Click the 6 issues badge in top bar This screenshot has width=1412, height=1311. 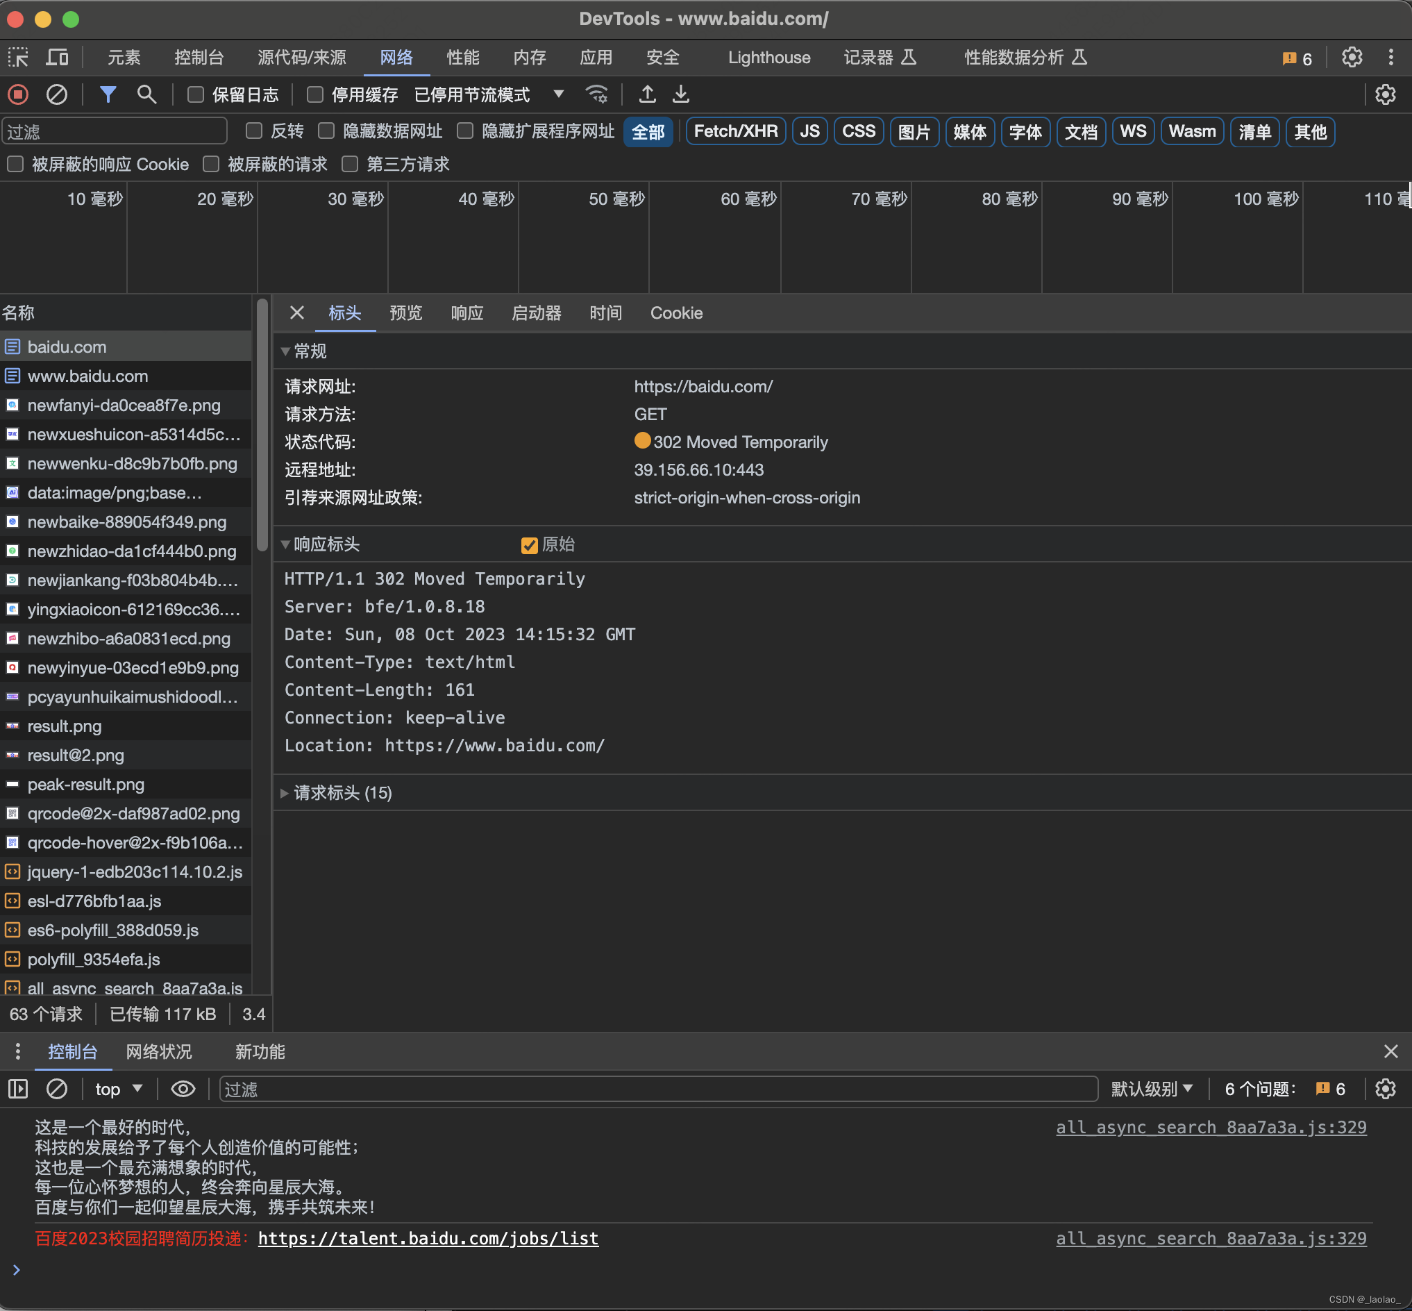1297,59
